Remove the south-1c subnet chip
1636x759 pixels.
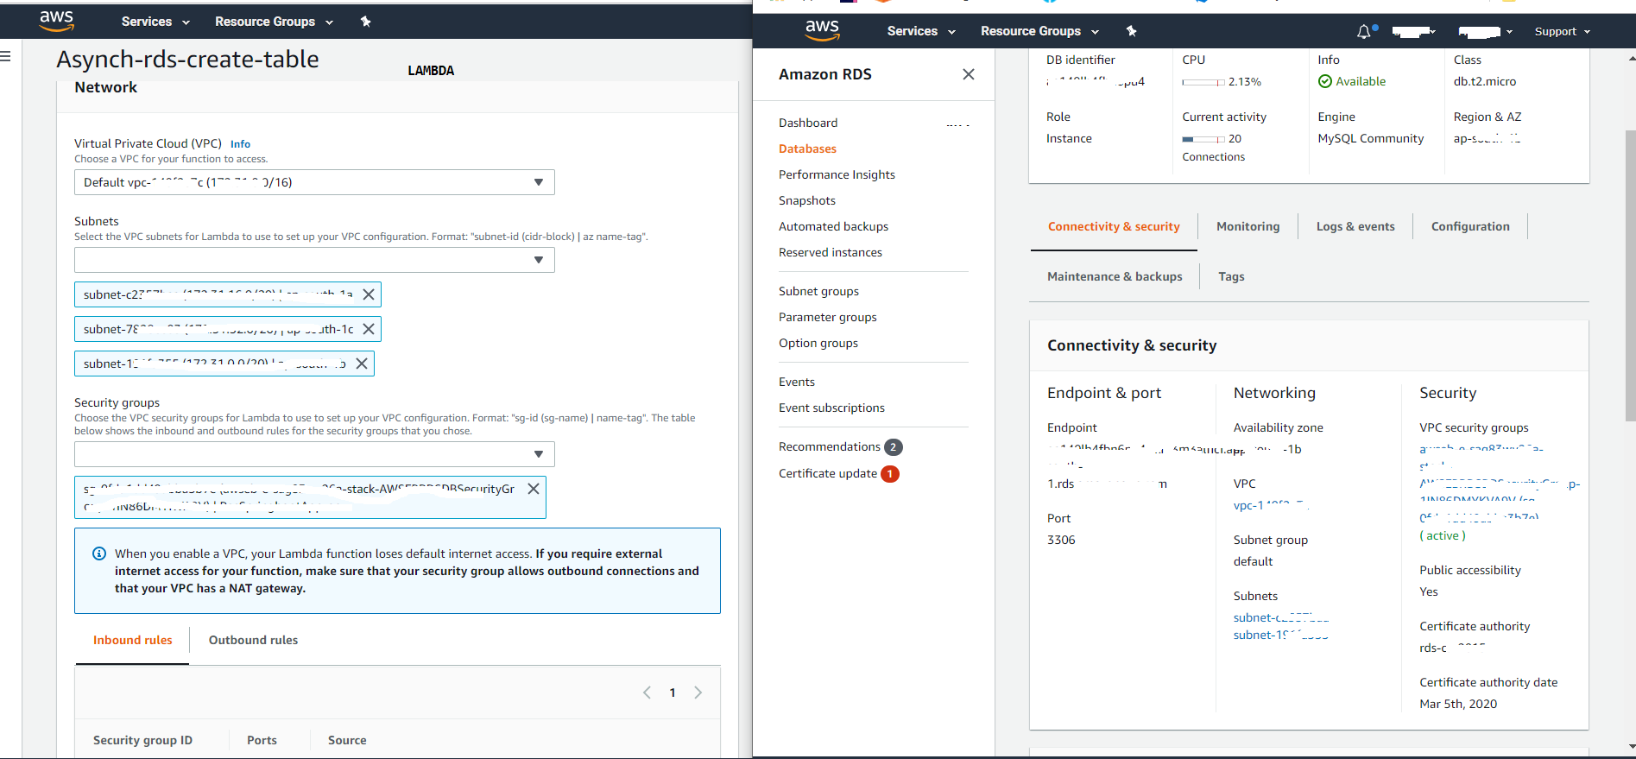coord(369,329)
